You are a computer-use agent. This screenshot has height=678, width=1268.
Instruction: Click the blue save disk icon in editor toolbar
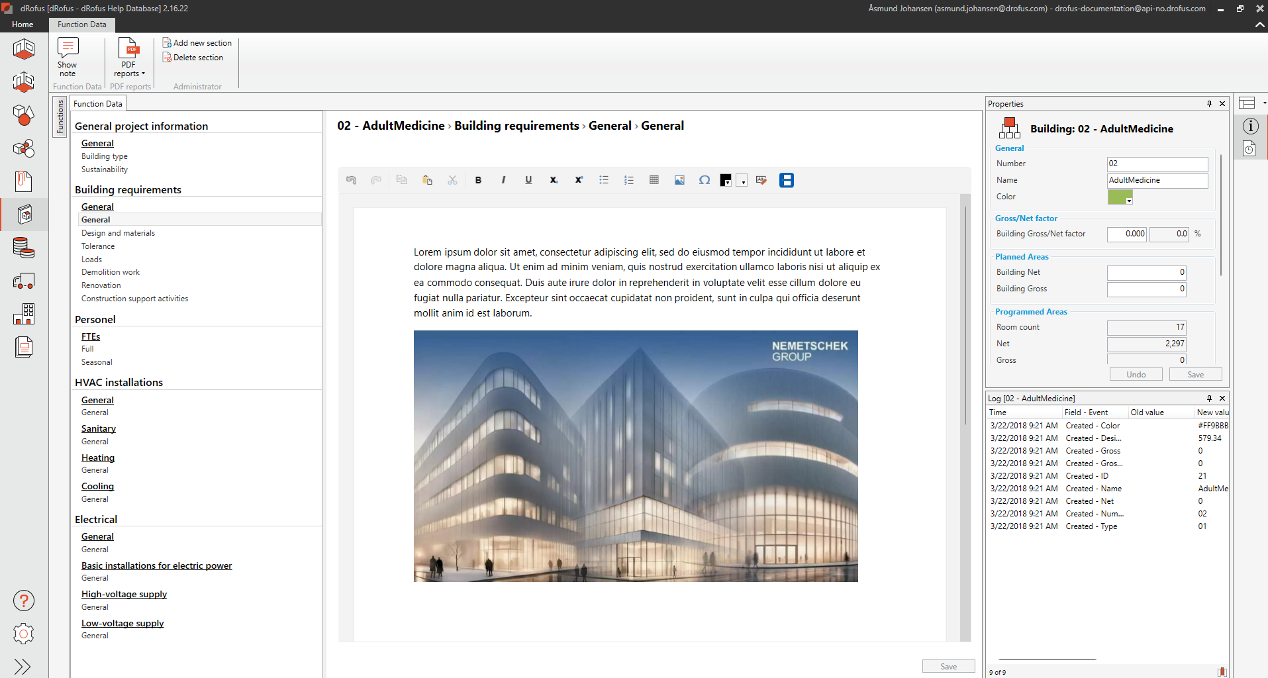tap(786, 180)
